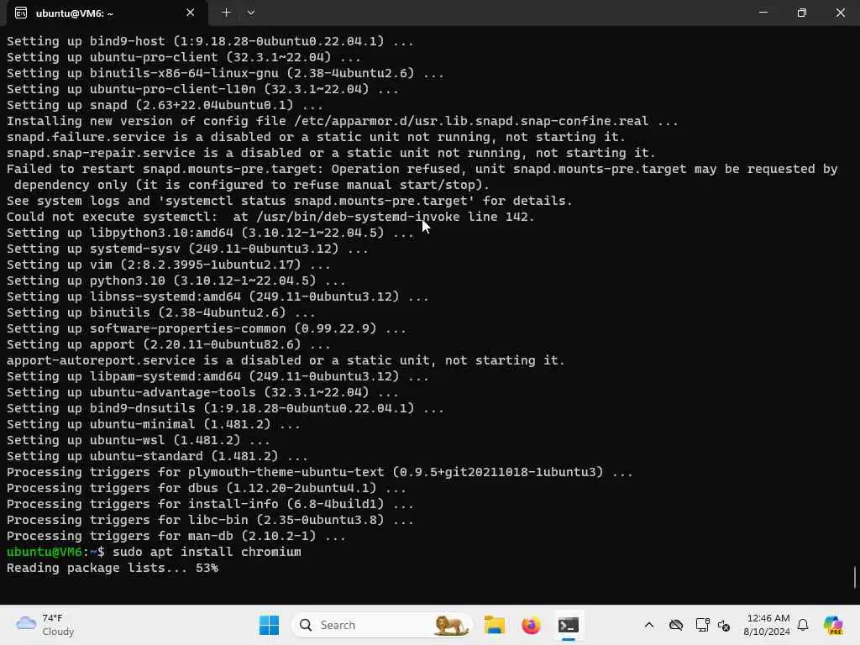
Task: Click 'Setting up ubuntu-pro-client (32.3.1~22.04)' line
Action: 184,57
